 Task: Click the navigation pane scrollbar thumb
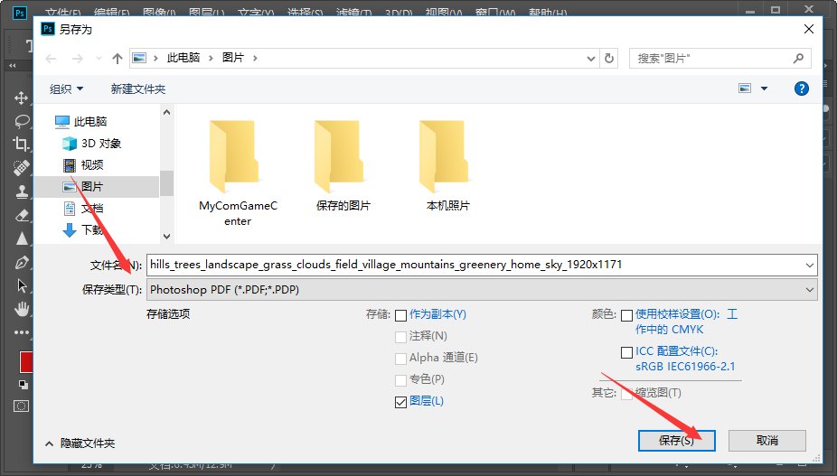(x=166, y=183)
